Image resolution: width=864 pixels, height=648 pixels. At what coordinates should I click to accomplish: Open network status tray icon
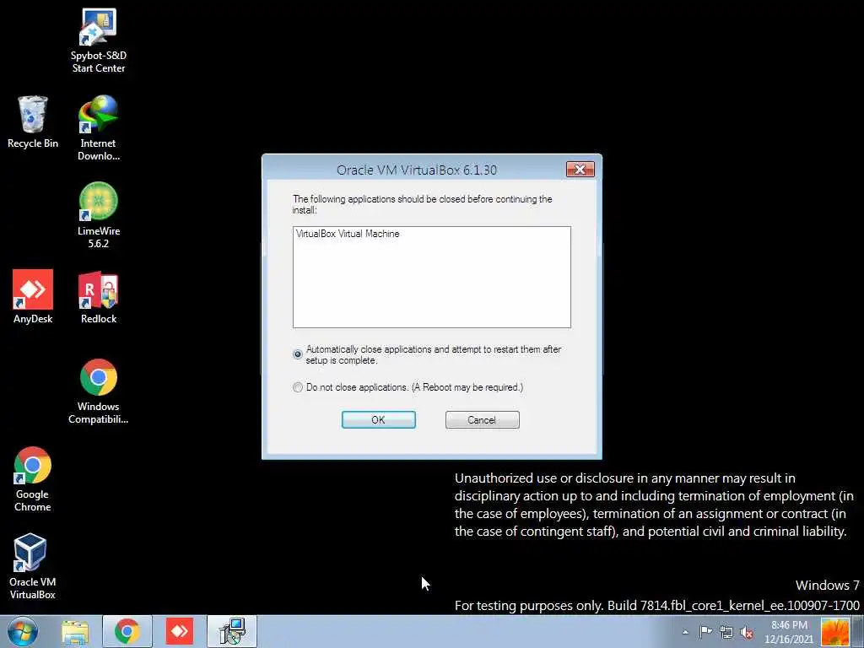click(726, 632)
